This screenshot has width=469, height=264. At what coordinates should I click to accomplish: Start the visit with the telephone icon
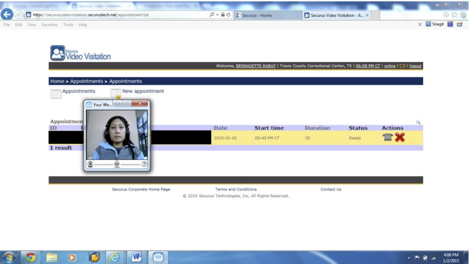tap(387, 137)
